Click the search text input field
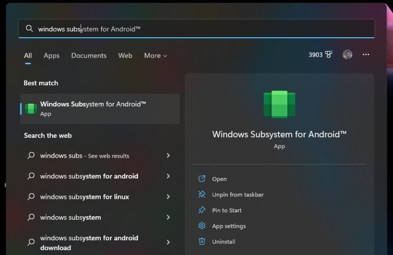 pyautogui.click(x=196, y=29)
